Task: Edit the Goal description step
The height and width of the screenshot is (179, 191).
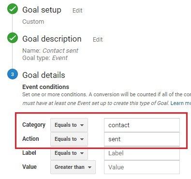Action: click(x=98, y=40)
